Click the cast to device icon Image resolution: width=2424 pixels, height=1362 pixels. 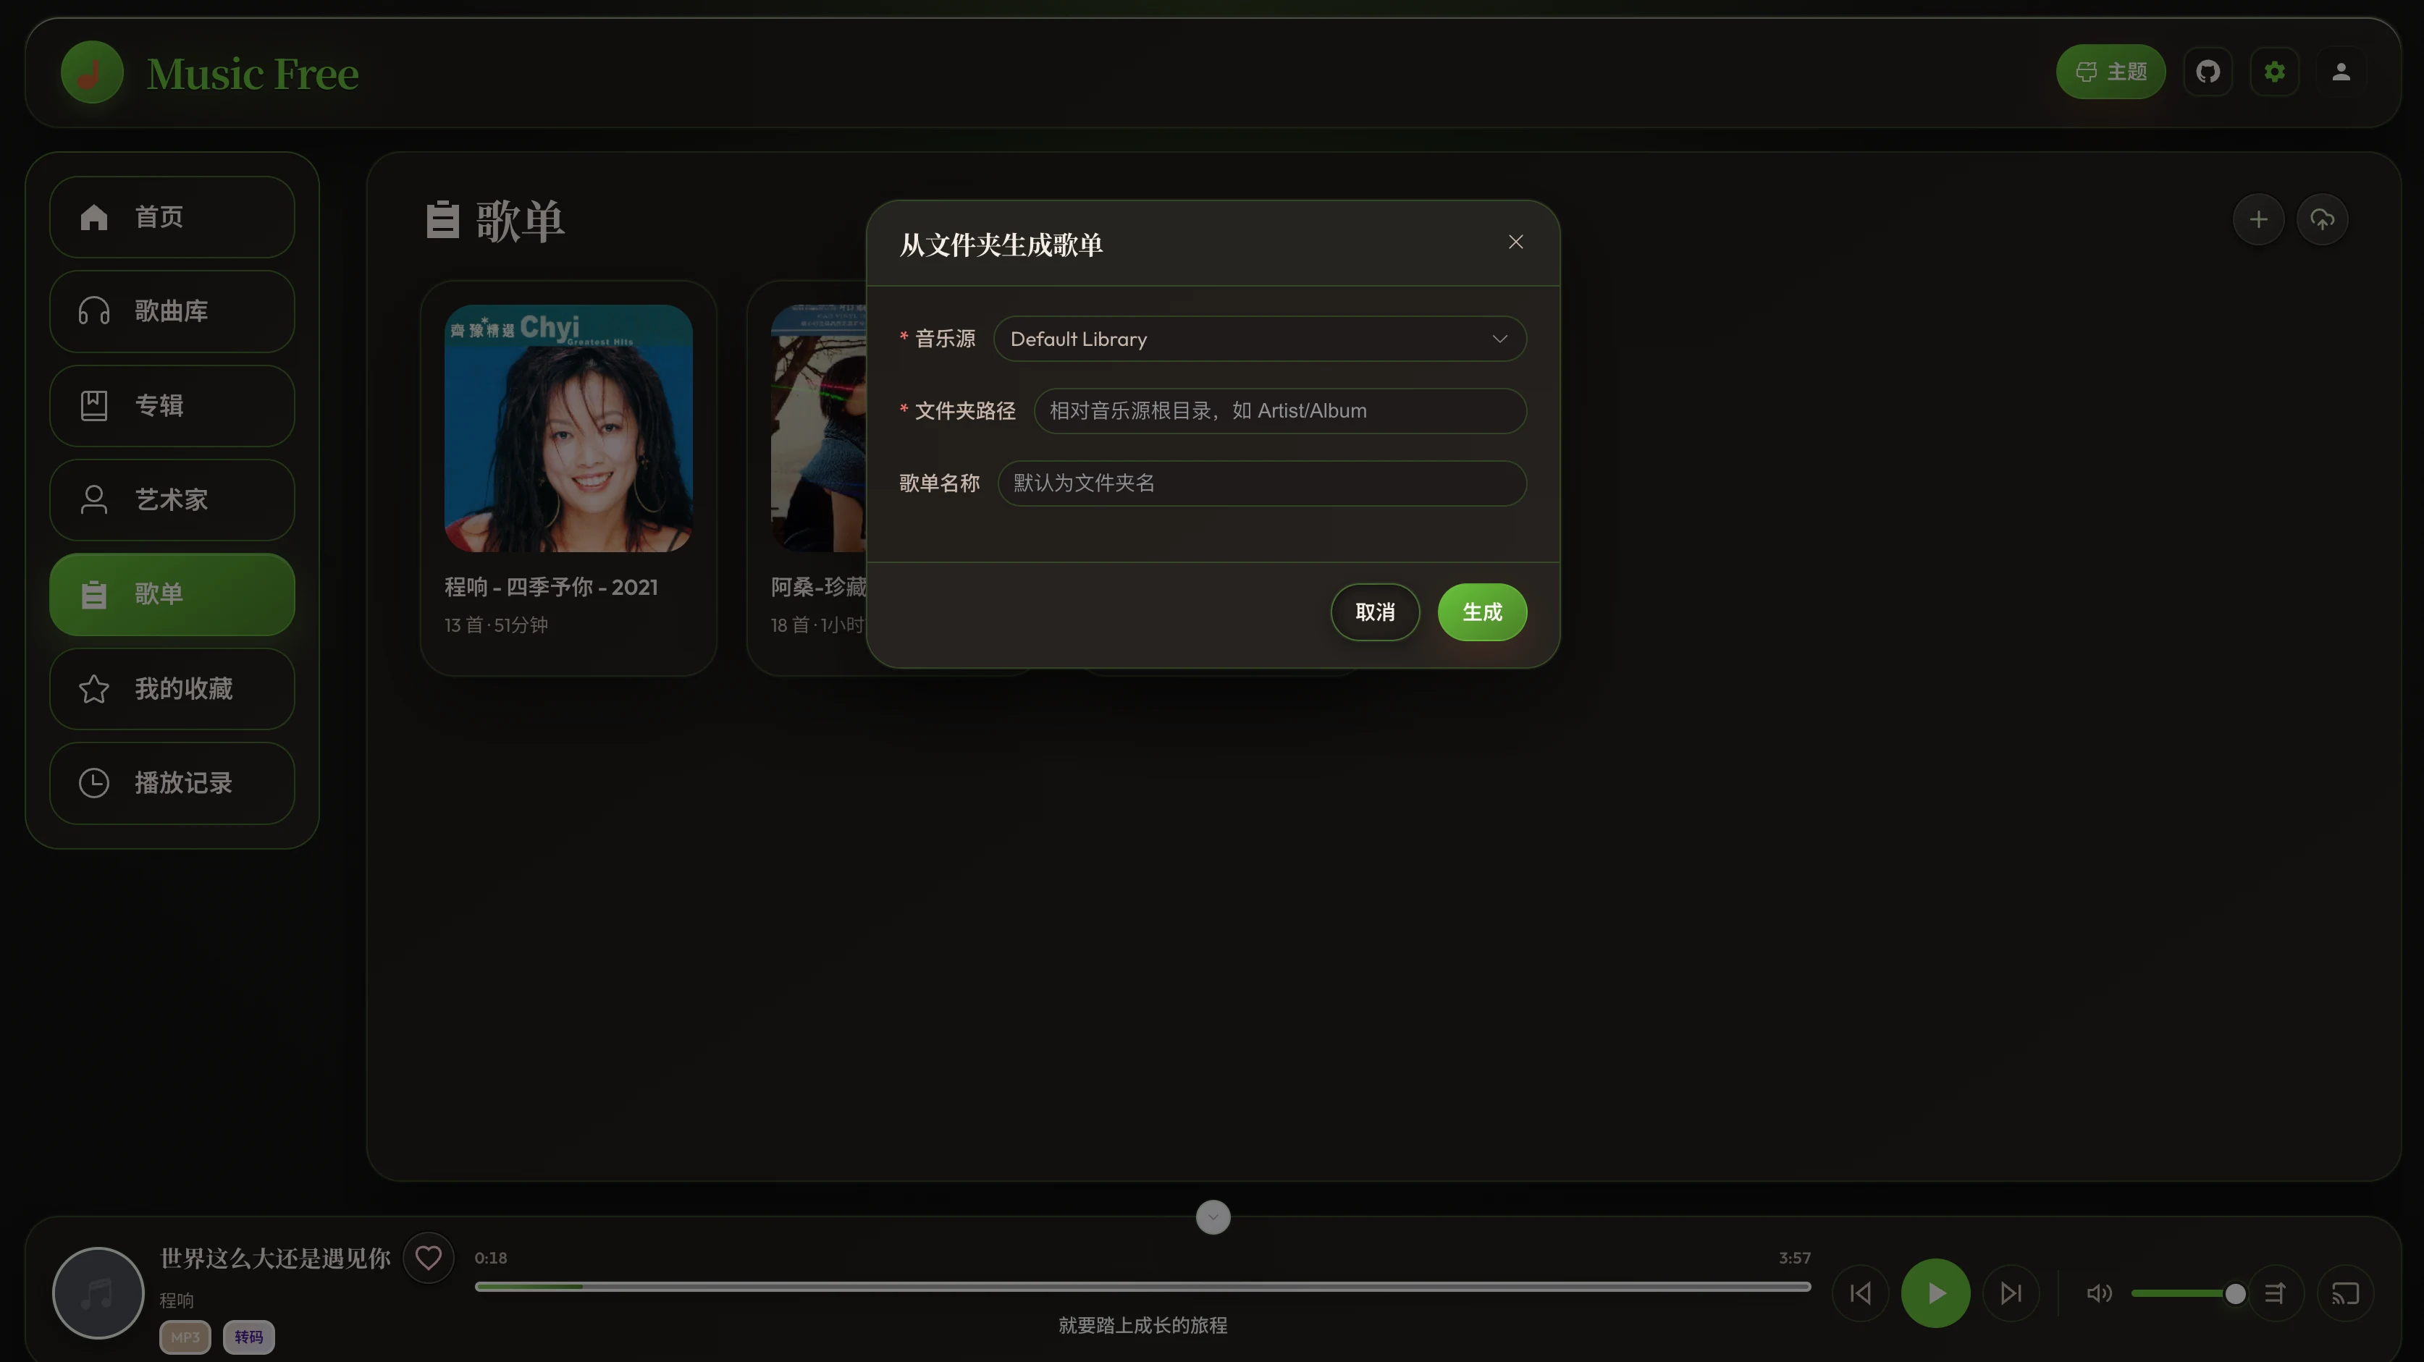coord(2345,1293)
